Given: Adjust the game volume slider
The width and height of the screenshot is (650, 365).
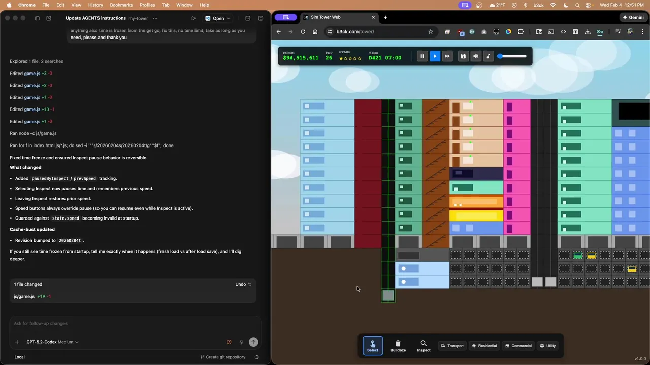Looking at the screenshot, I should point(512,56).
